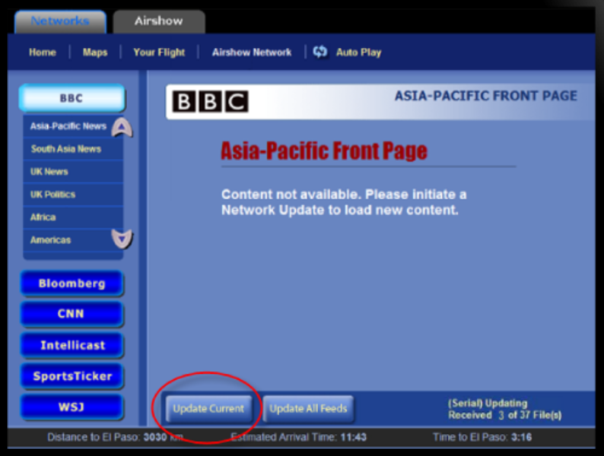Switch to the Networks tab
The image size is (604, 456).
[x=59, y=21]
